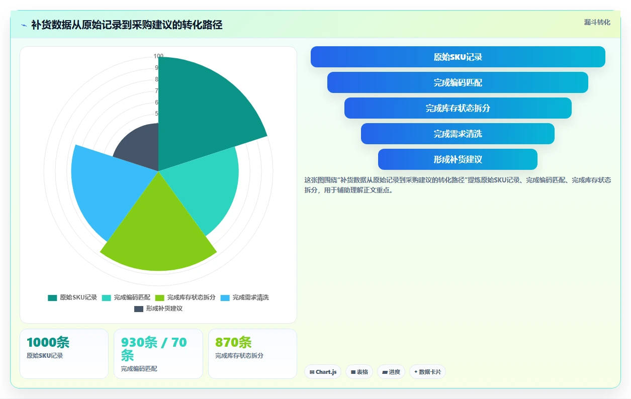
Task: Toggle the 原始SKU记录 legend swatch
Action: click(52, 297)
